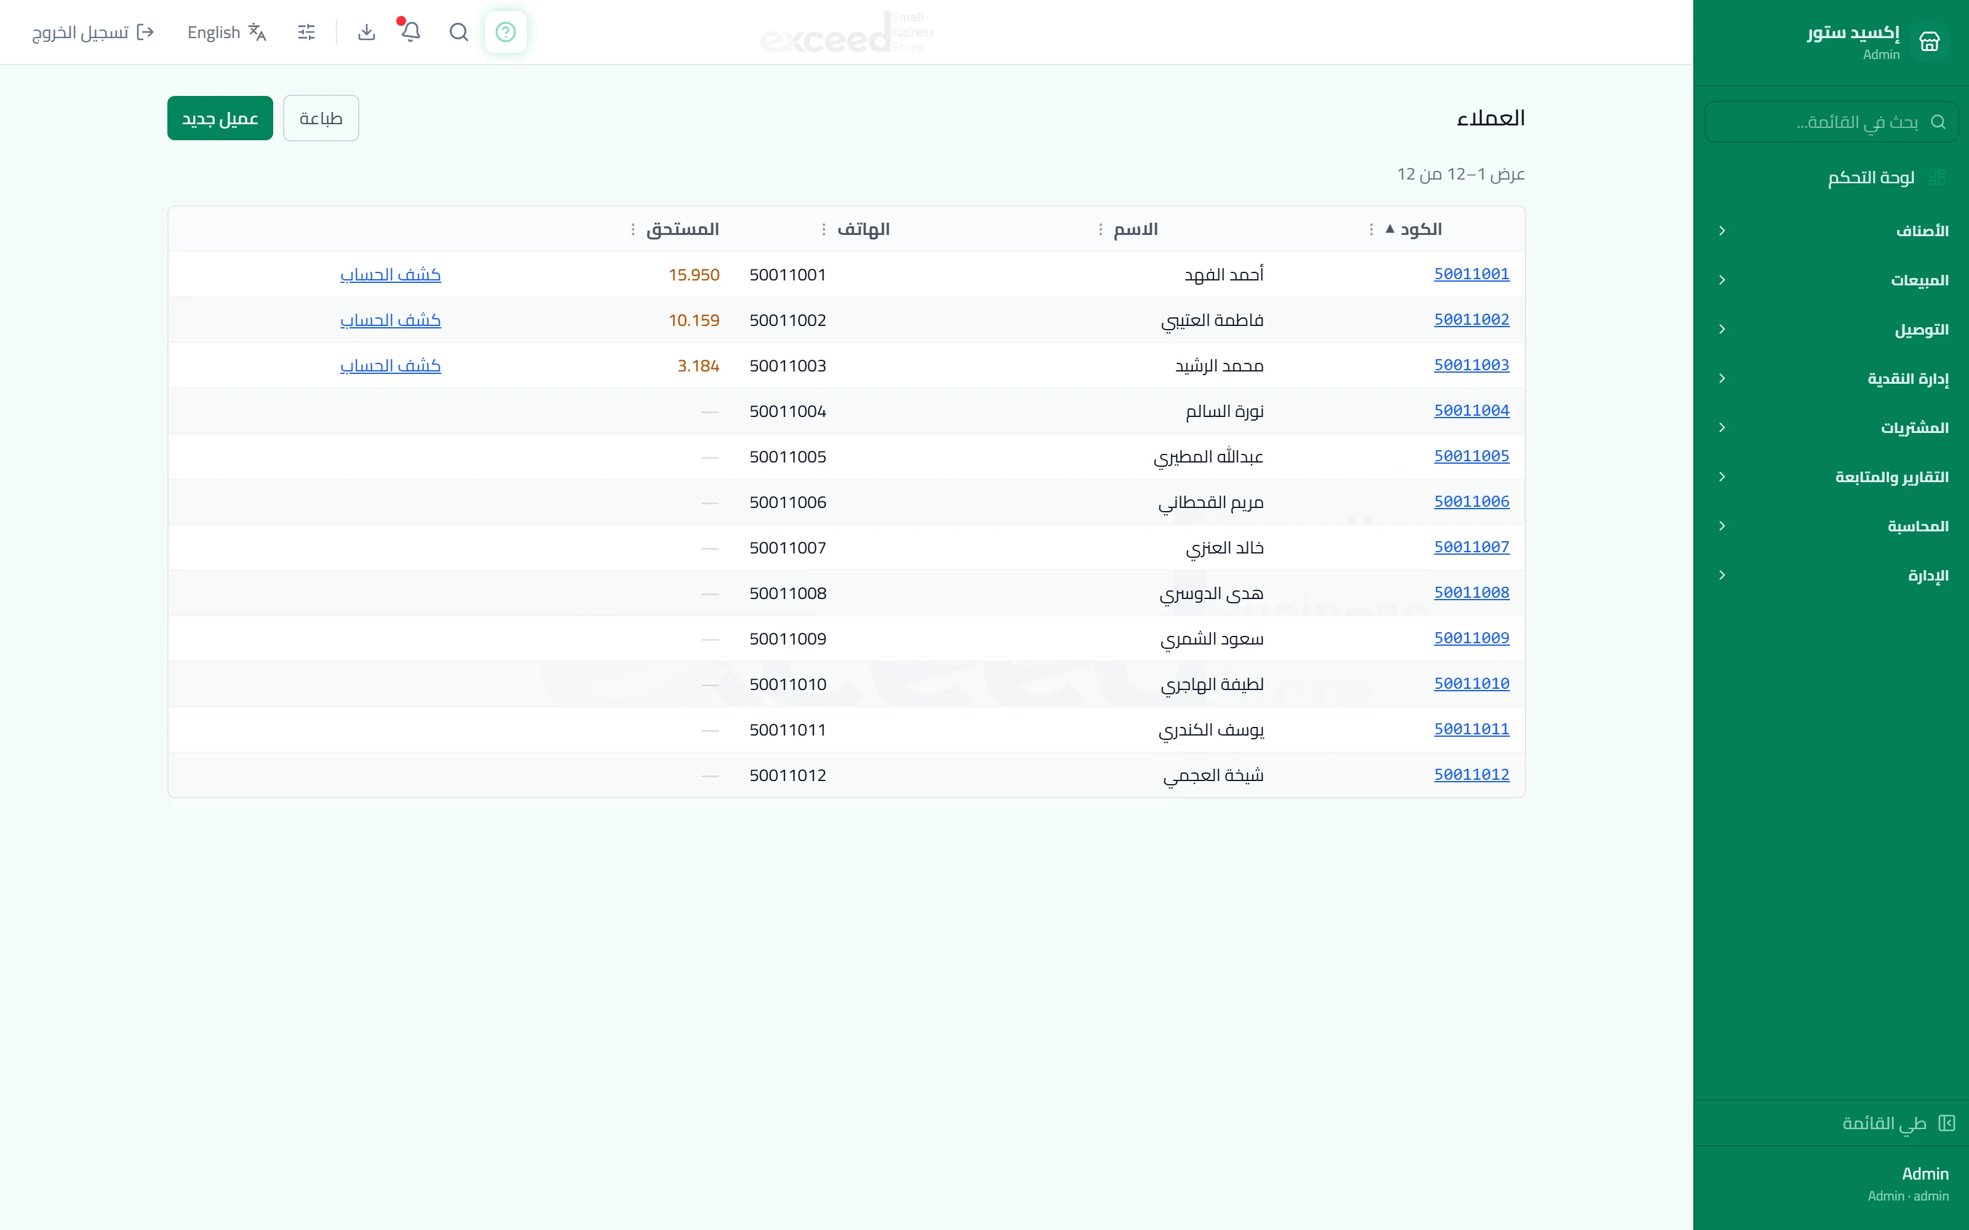This screenshot has width=1969, height=1230.
Task: Click تسجيل الخروج logout button
Action: point(93,32)
